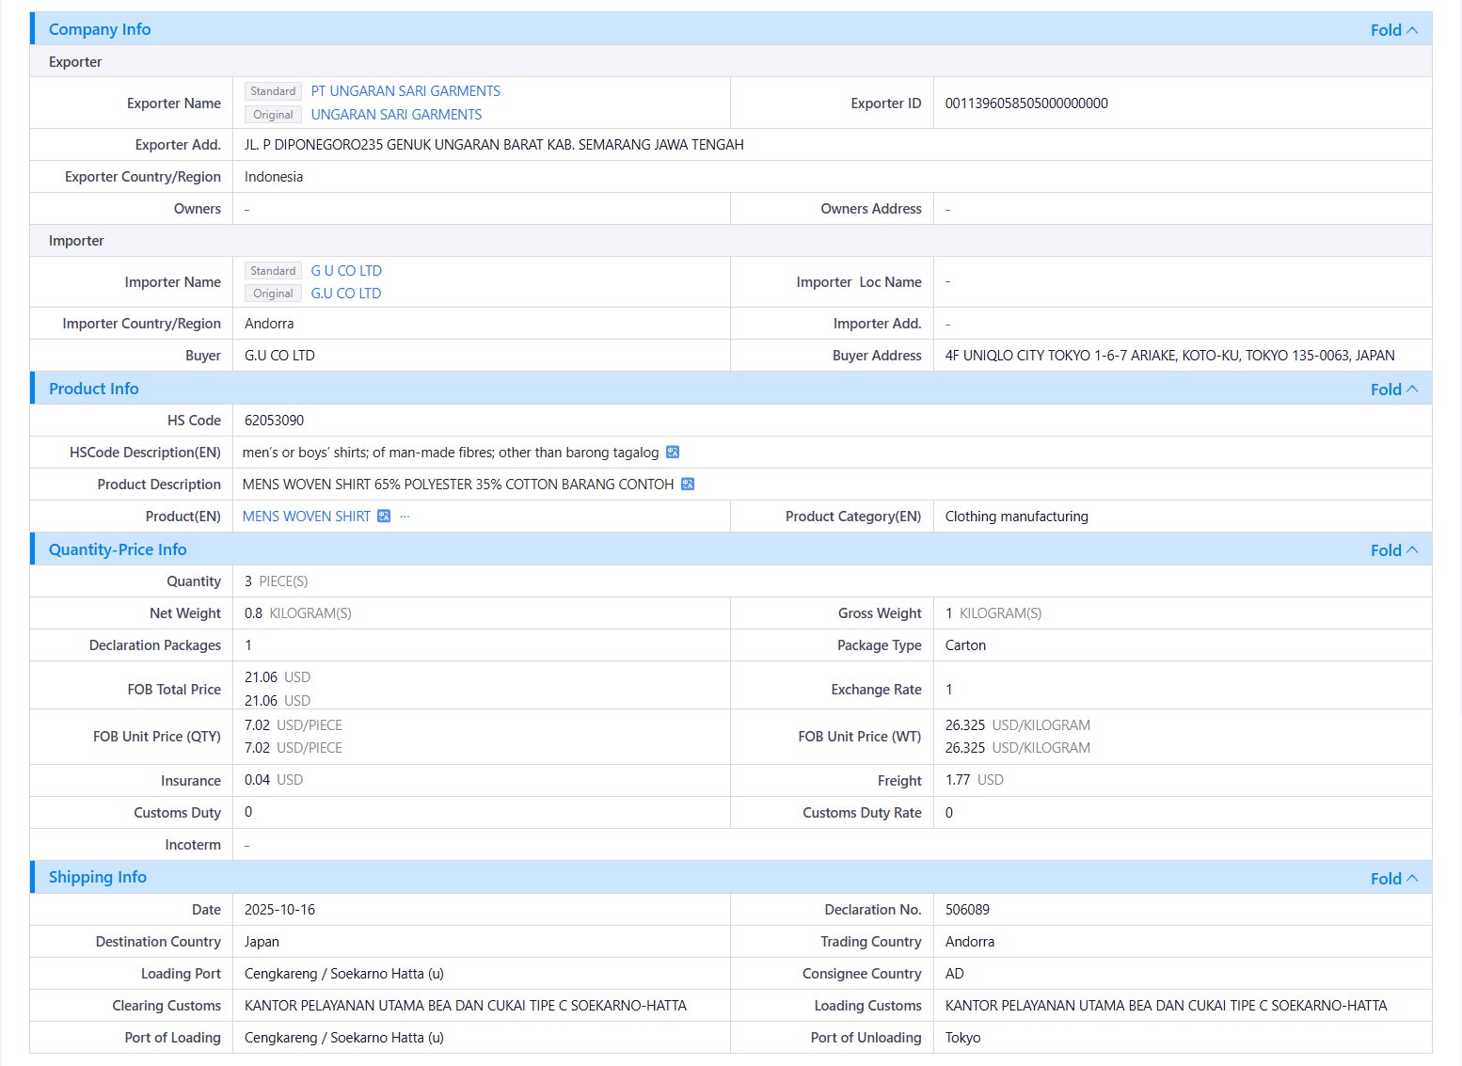Click the Quantity-Price Info section heading
This screenshot has height=1066, width=1462.
pyautogui.click(x=118, y=549)
